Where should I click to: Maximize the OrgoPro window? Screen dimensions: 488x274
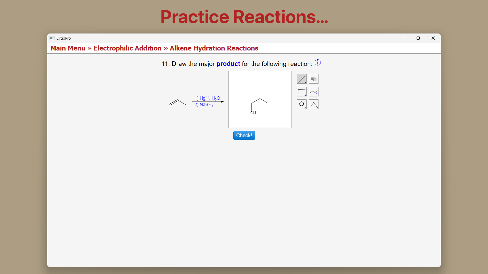click(418, 38)
